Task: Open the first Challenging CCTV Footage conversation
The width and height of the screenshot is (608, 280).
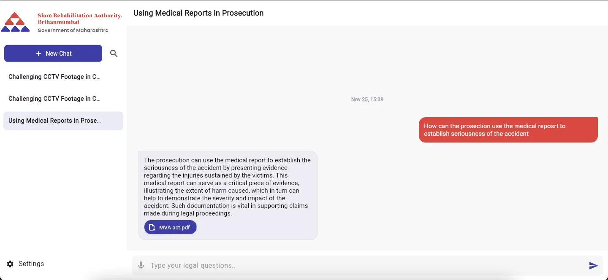Action: [54, 77]
